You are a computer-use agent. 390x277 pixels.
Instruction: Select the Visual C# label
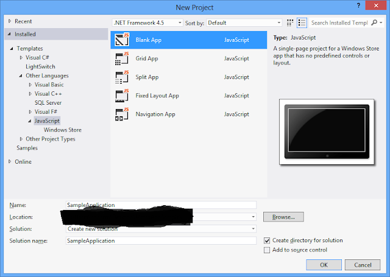tap(37, 57)
